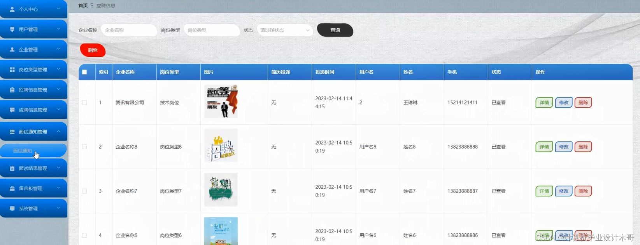Expand 系统管理 menu chevron
The width and height of the screenshot is (640, 245).
58,208
